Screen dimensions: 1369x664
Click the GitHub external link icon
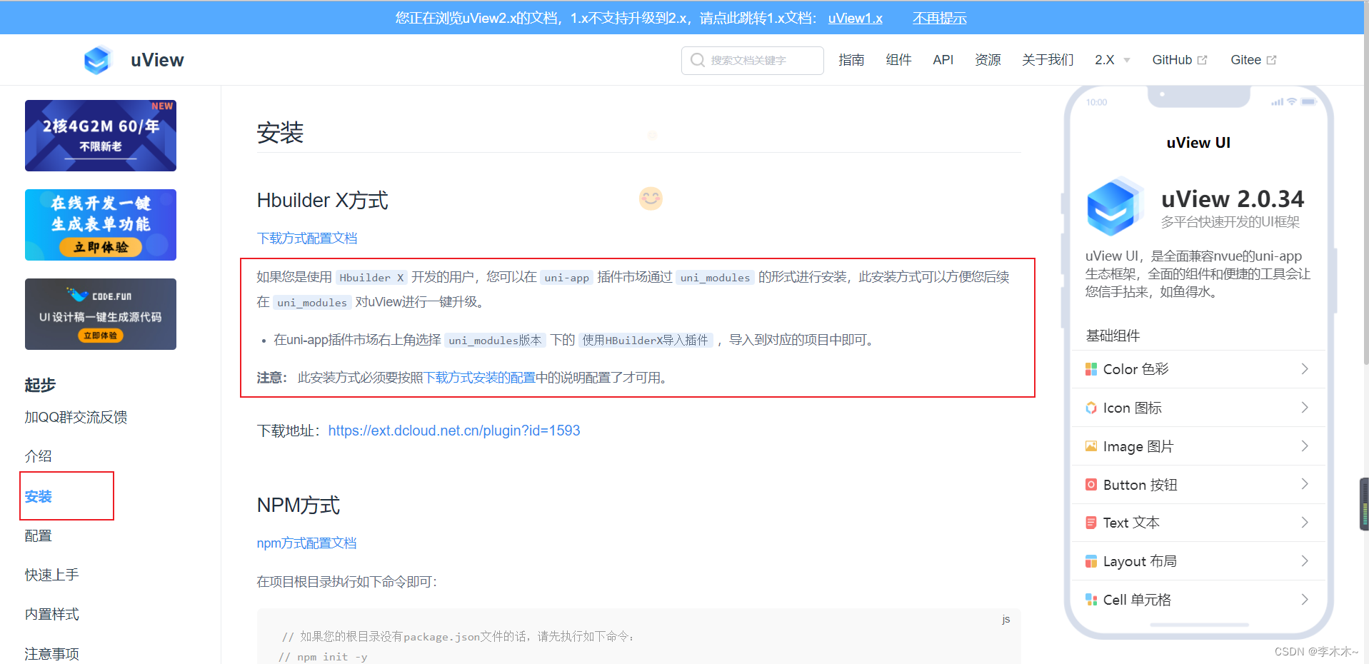(1203, 60)
